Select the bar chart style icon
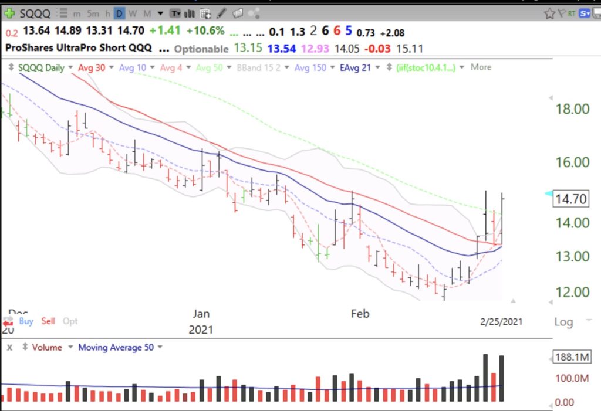Viewport: 601px width, 411px height. (189, 13)
